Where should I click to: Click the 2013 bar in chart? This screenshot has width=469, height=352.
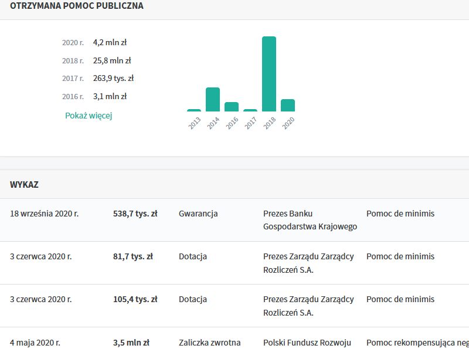pos(194,110)
